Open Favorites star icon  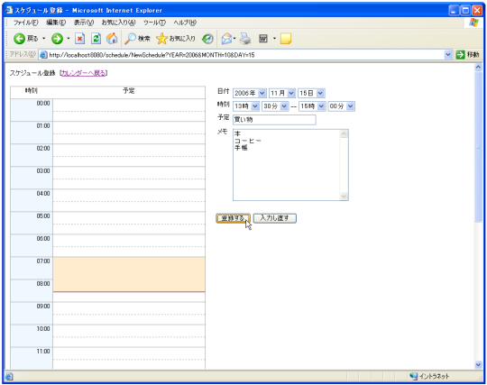tap(161, 39)
